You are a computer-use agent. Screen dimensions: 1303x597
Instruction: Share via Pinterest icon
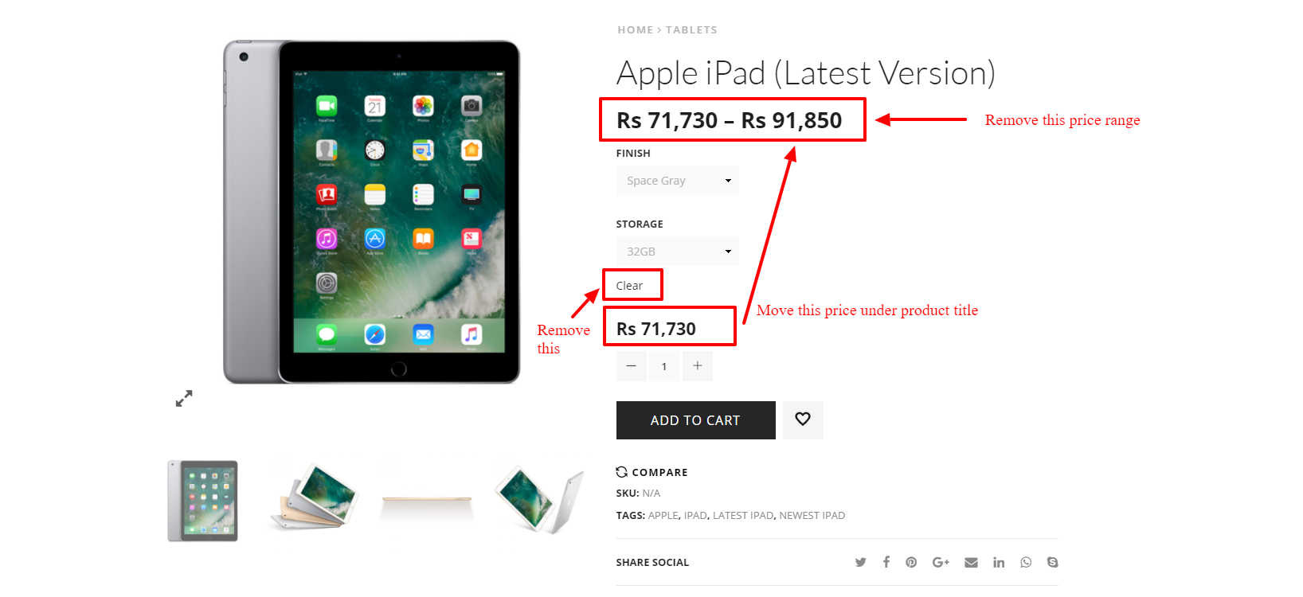coord(911,562)
